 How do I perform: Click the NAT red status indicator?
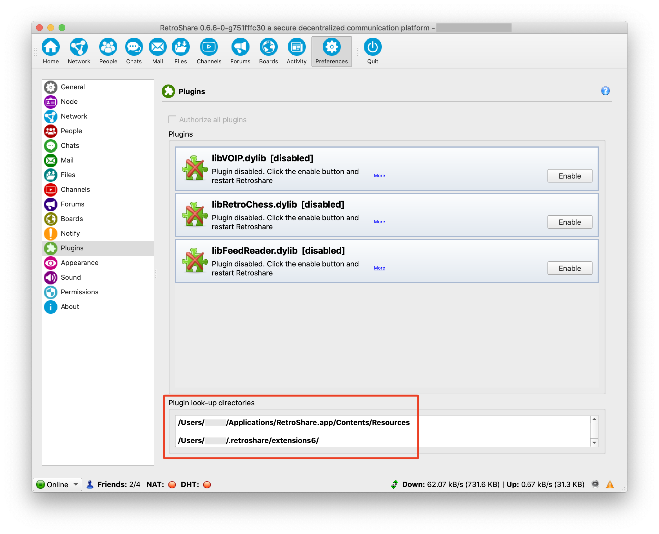tap(172, 484)
